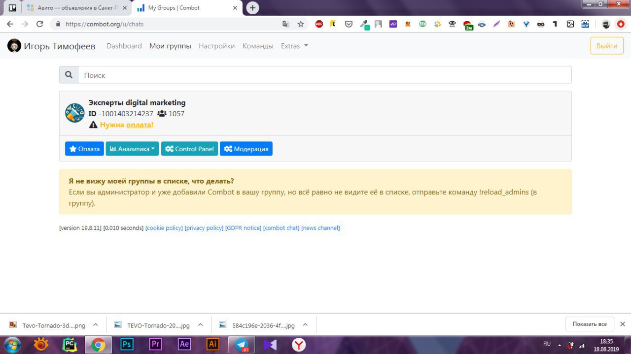
Task: Click the Adblock Plus extension icon
Action: 319,24
